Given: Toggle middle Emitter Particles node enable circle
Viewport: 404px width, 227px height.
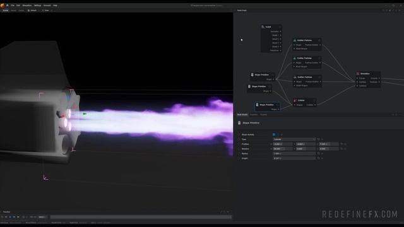Looking at the screenshot, I should coord(319,58).
